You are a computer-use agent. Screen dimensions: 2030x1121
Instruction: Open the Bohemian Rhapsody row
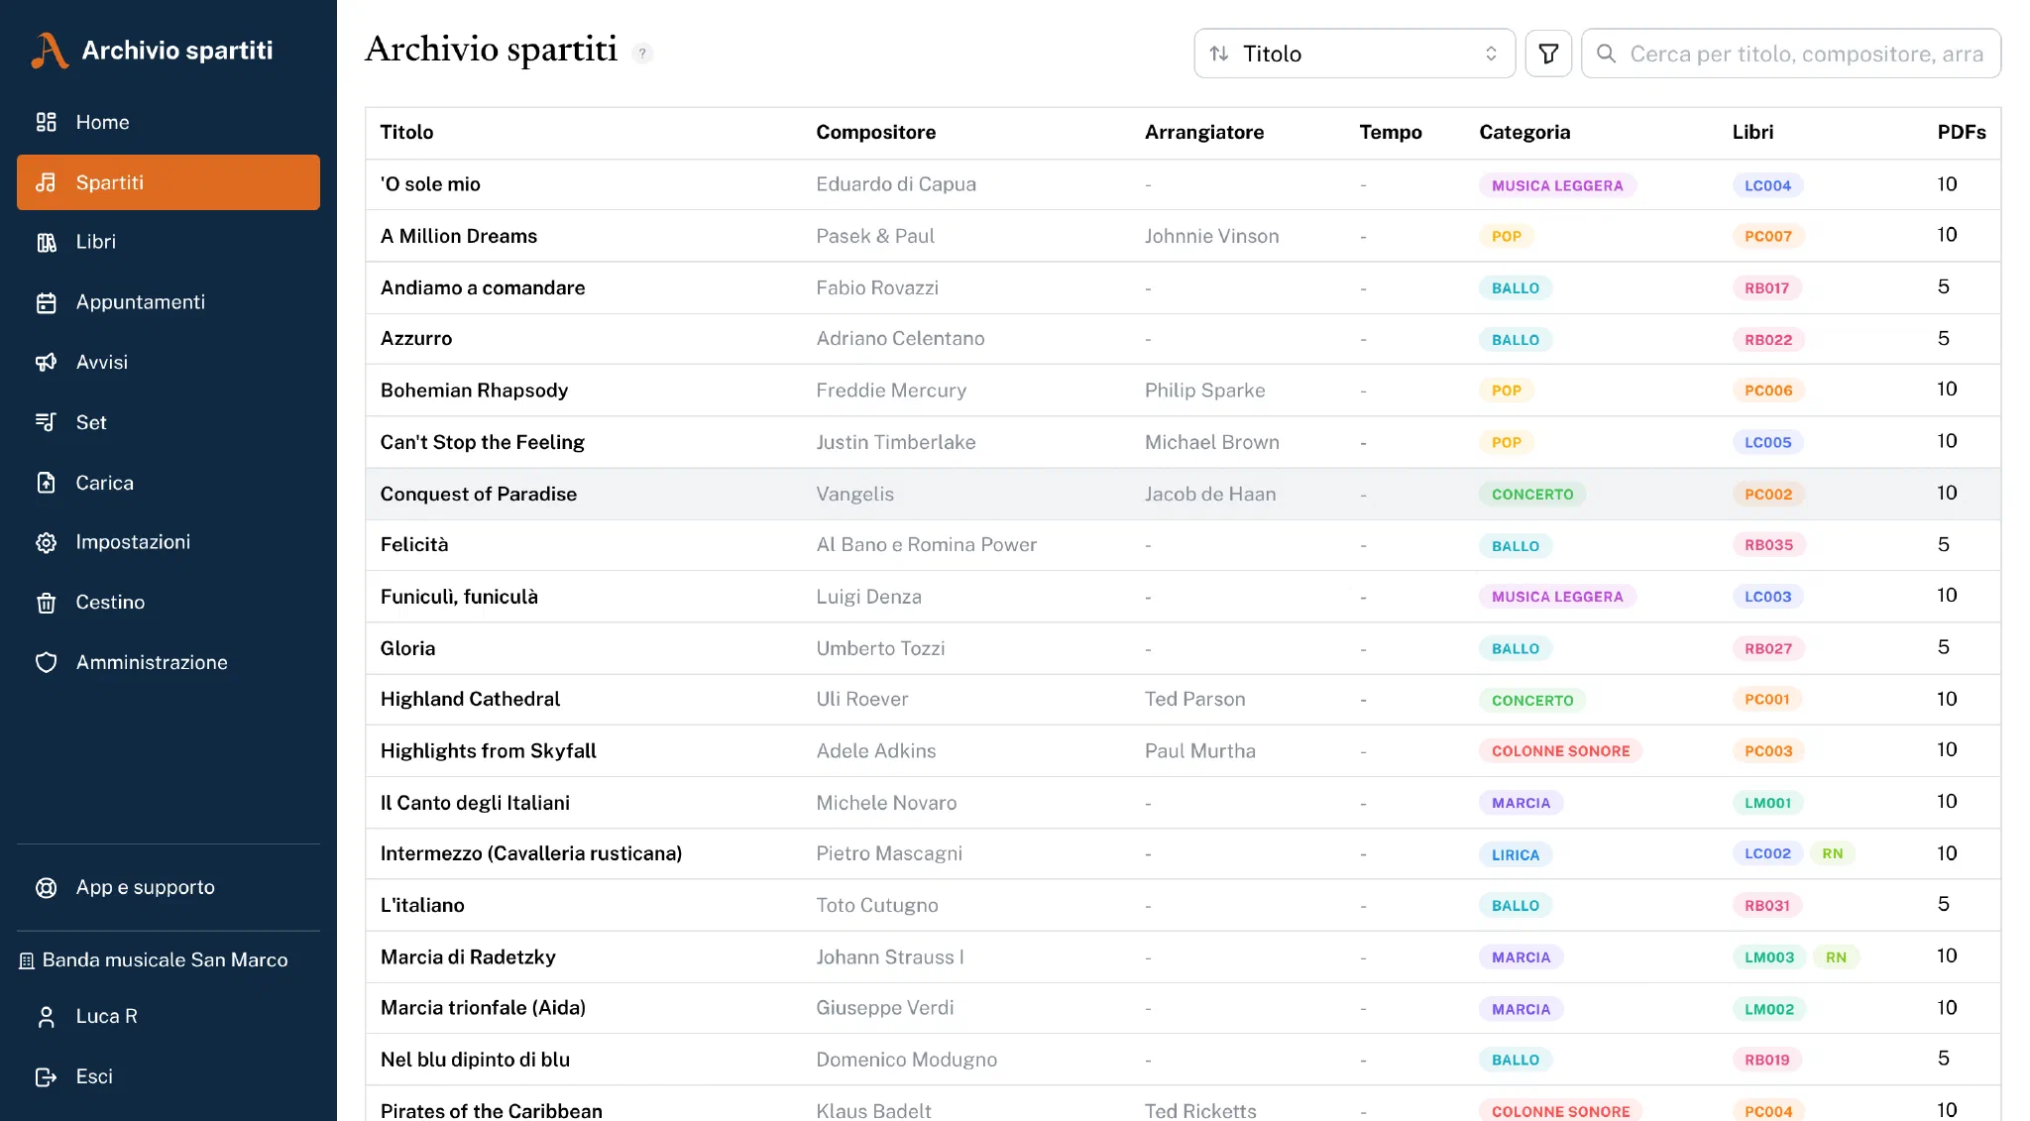[x=1183, y=391]
